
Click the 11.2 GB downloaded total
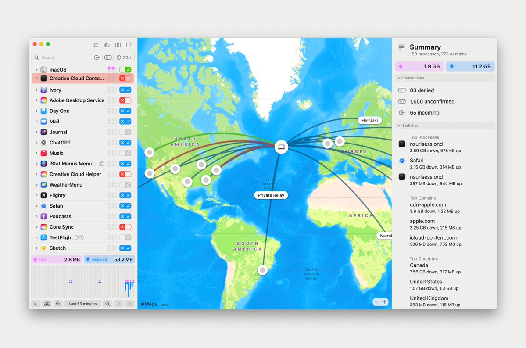(470, 66)
